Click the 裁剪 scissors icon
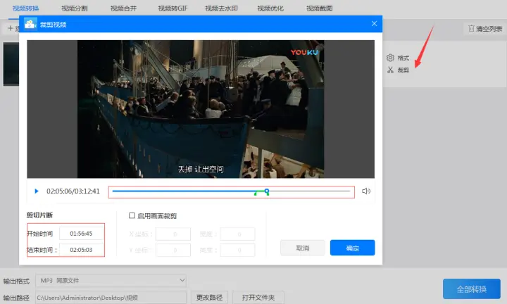The image size is (507, 304). coord(390,70)
